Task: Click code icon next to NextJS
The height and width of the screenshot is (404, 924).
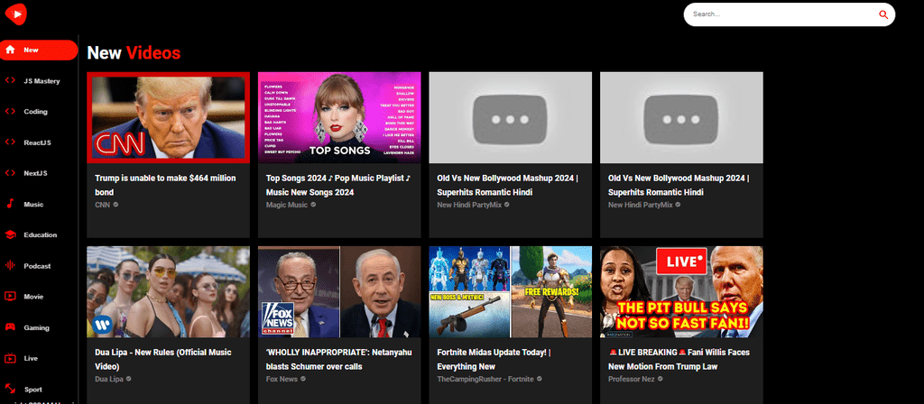Action: click(x=10, y=173)
